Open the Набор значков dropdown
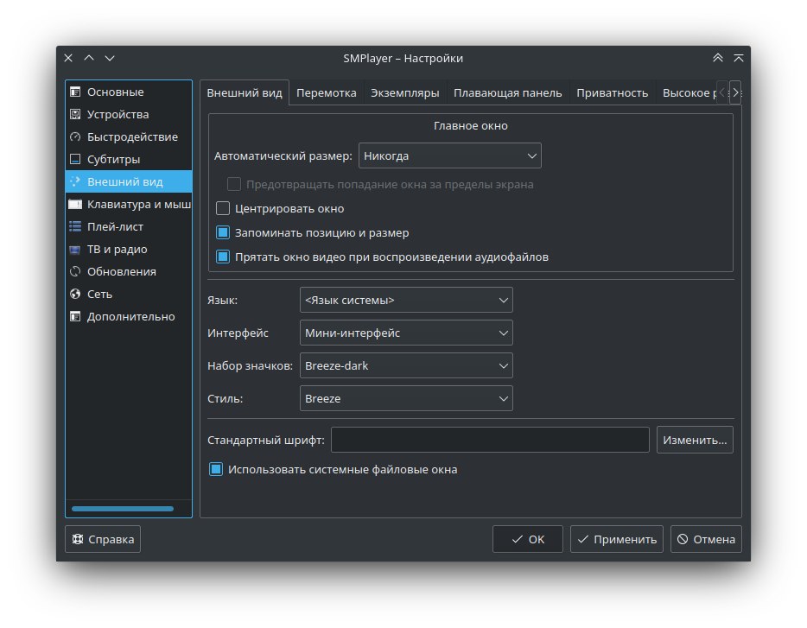Image resolution: width=807 pixels, height=628 pixels. click(x=406, y=366)
